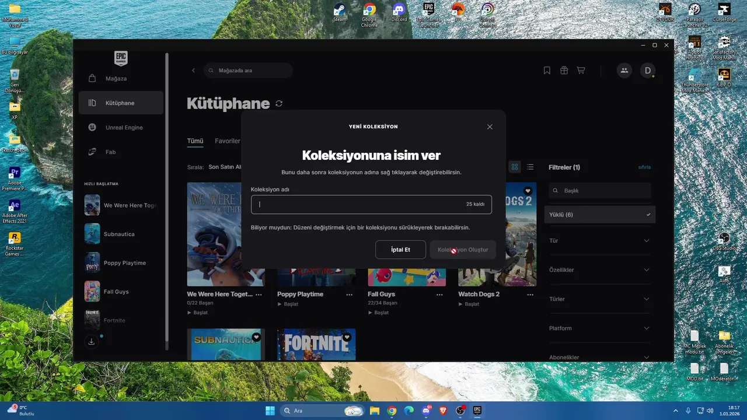Quick launch We Were Here Together

[121, 205]
